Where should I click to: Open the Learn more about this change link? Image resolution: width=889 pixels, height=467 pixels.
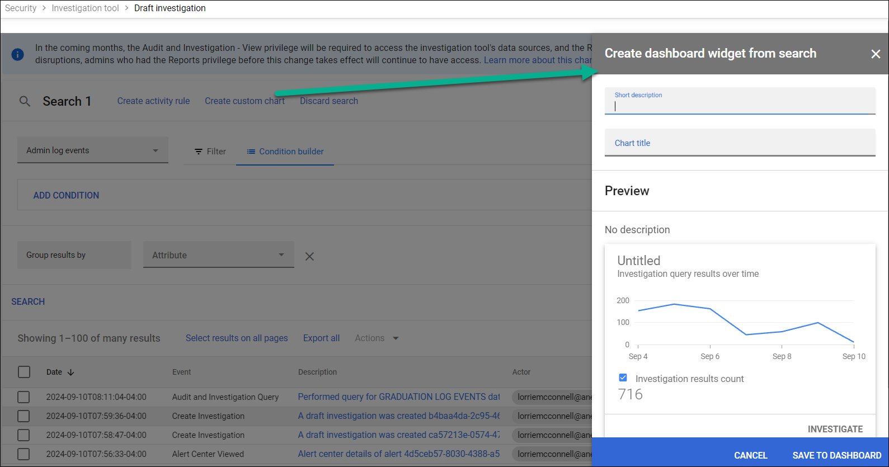tap(538, 60)
